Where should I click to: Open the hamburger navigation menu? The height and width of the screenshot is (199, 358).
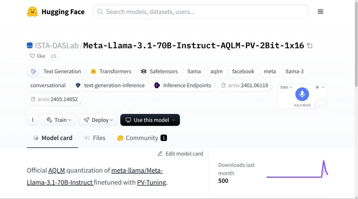320,12
